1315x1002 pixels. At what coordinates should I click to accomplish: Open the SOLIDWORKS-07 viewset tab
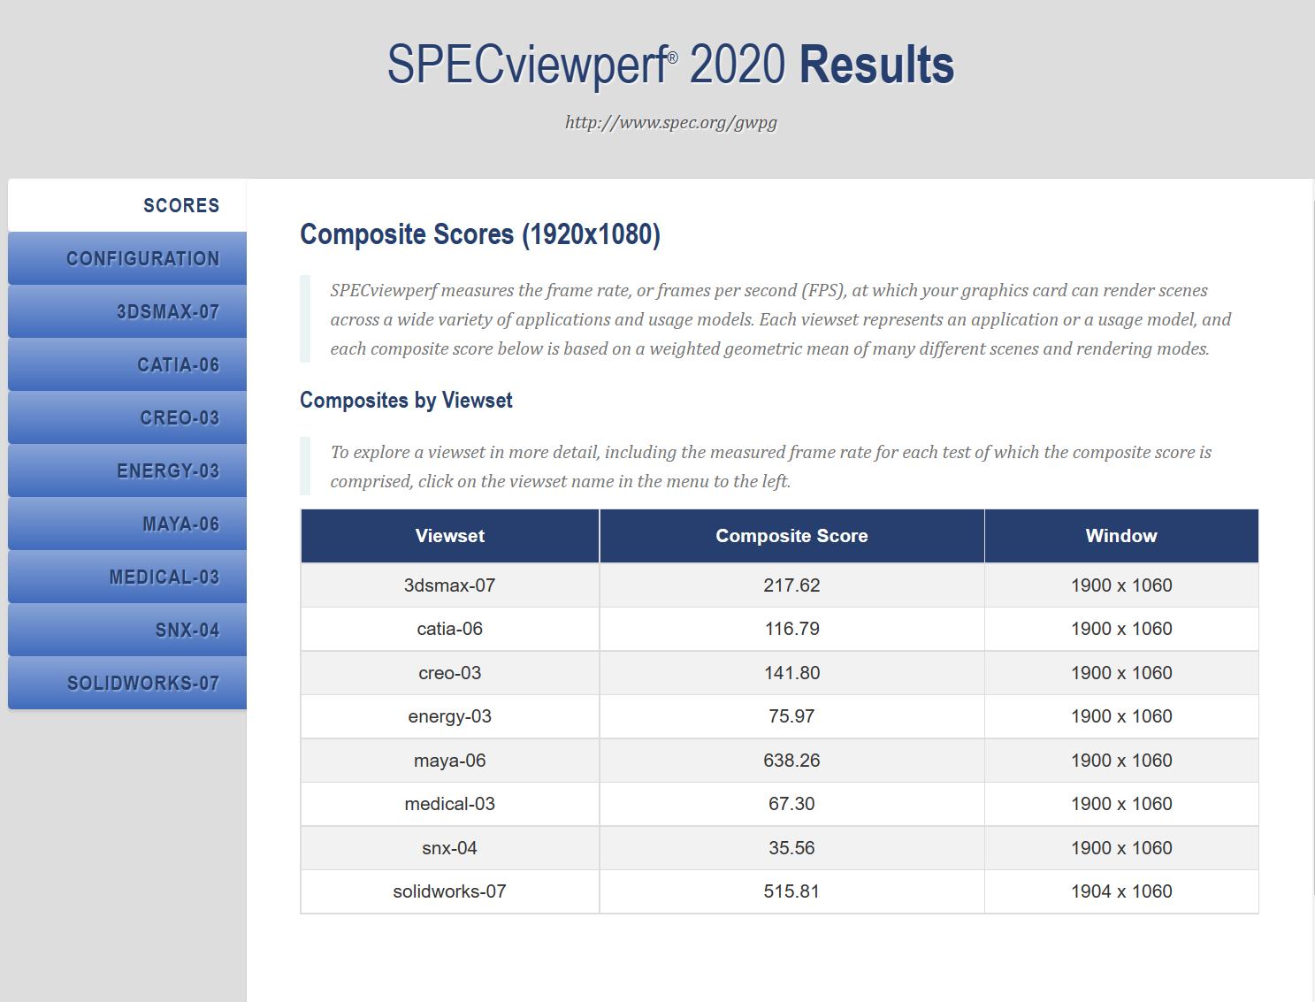(x=127, y=683)
